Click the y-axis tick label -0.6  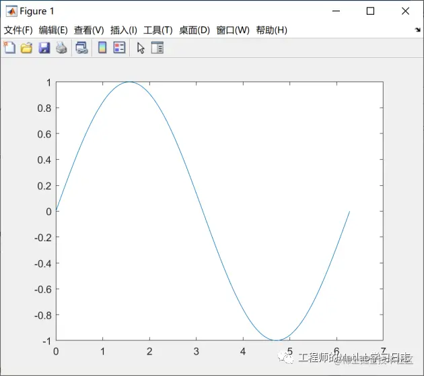[42, 290]
